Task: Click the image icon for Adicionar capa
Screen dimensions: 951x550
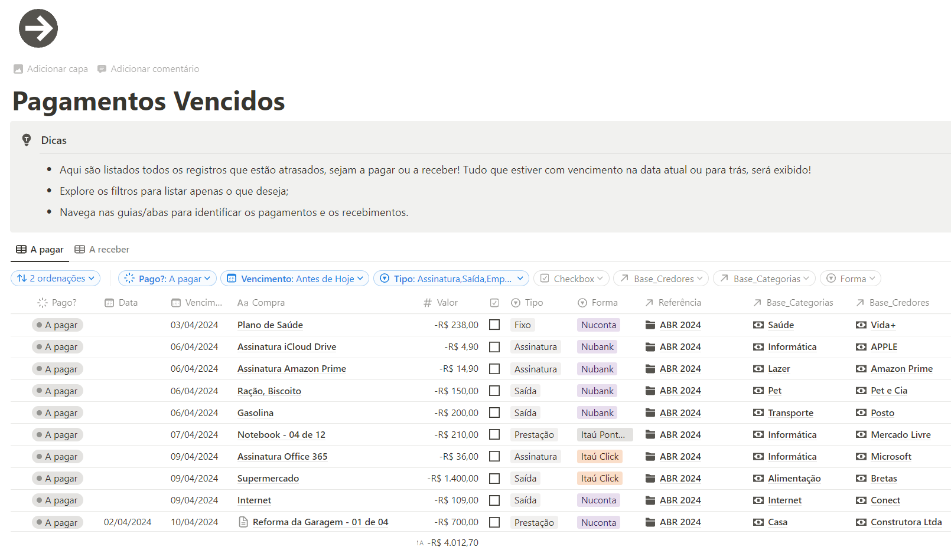Action: [18, 69]
